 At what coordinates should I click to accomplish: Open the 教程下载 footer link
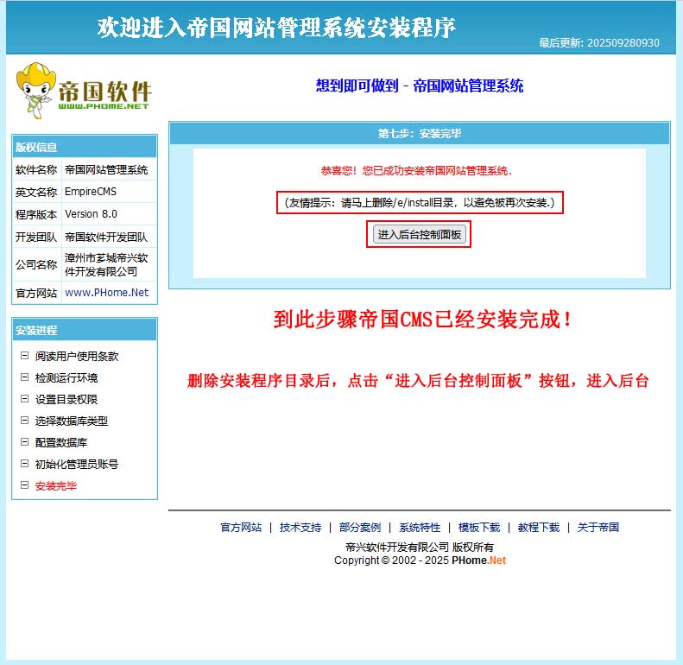click(x=539, y=528)
